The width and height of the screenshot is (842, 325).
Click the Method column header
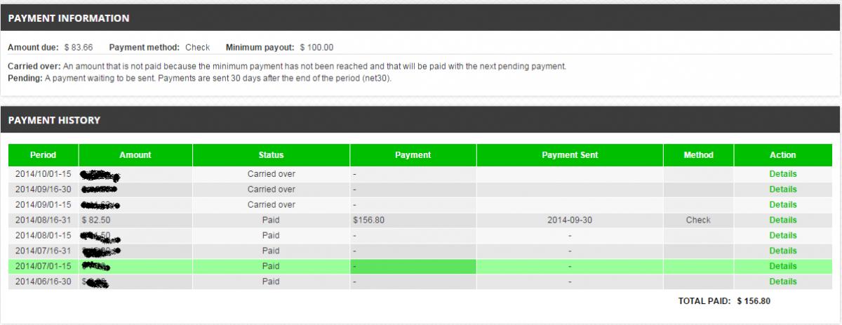coord(698,155)
